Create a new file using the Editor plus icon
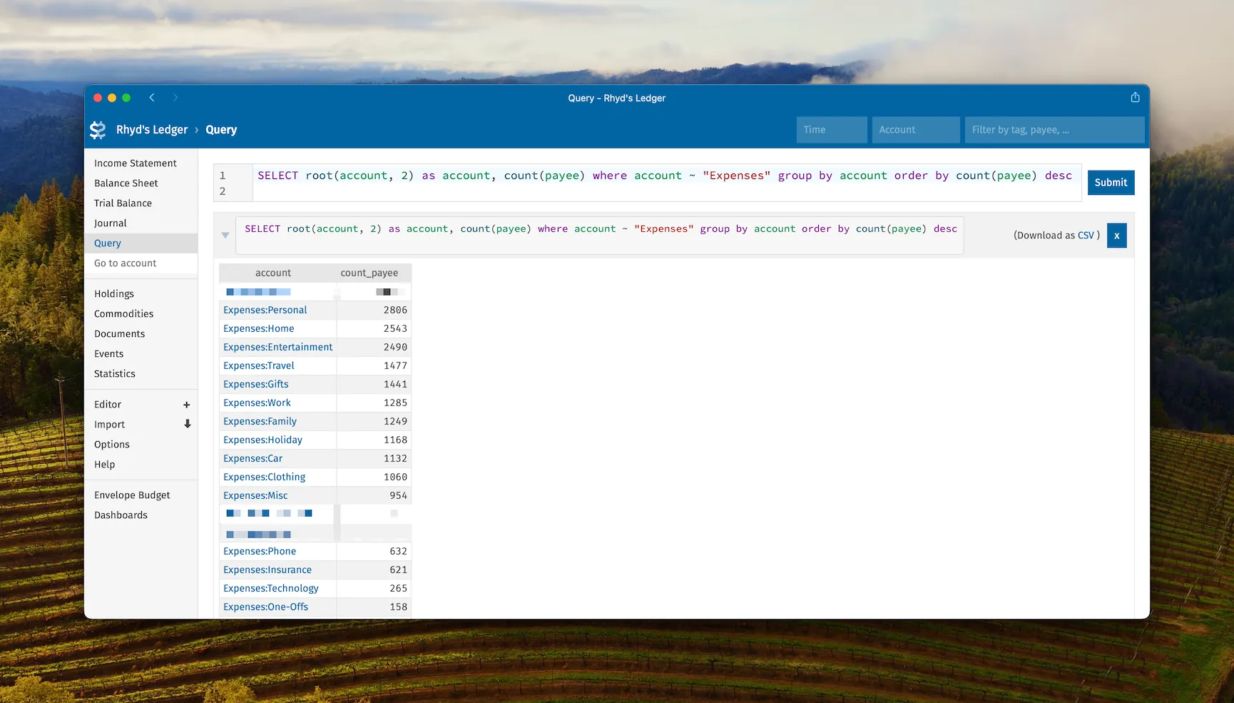 (186, 405)
